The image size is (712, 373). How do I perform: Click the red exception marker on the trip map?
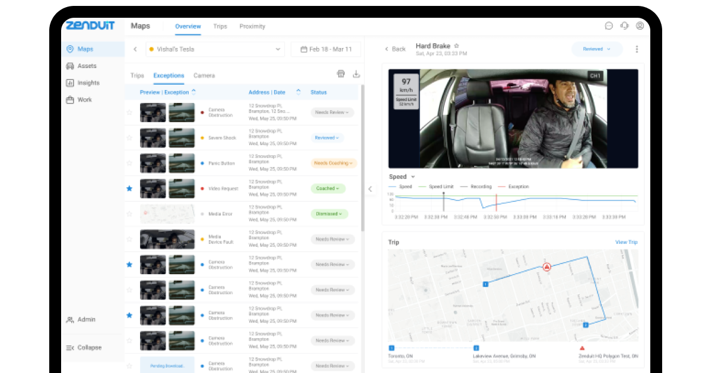click(x=547, y=267)
